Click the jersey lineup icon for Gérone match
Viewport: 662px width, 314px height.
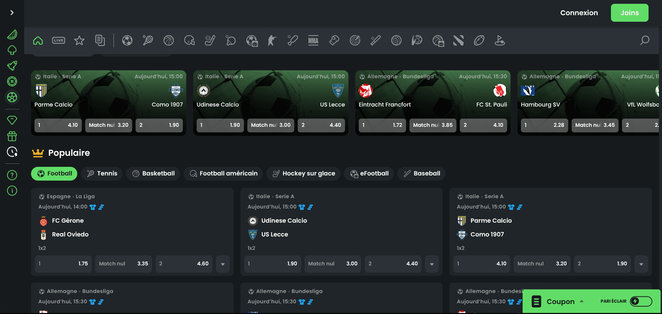pos(92,207)
